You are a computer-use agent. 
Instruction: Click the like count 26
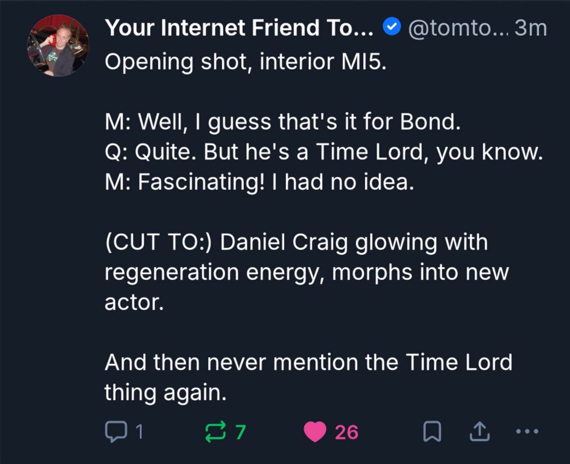point(347,432)
